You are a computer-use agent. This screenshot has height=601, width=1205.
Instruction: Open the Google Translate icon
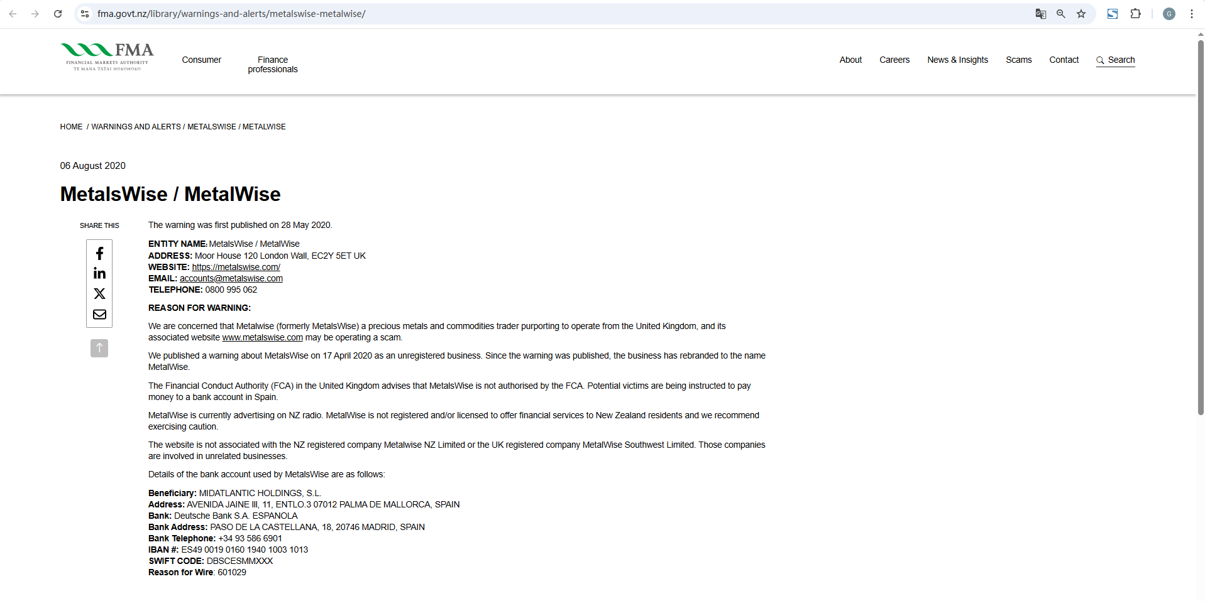[x=1041, y=14]
